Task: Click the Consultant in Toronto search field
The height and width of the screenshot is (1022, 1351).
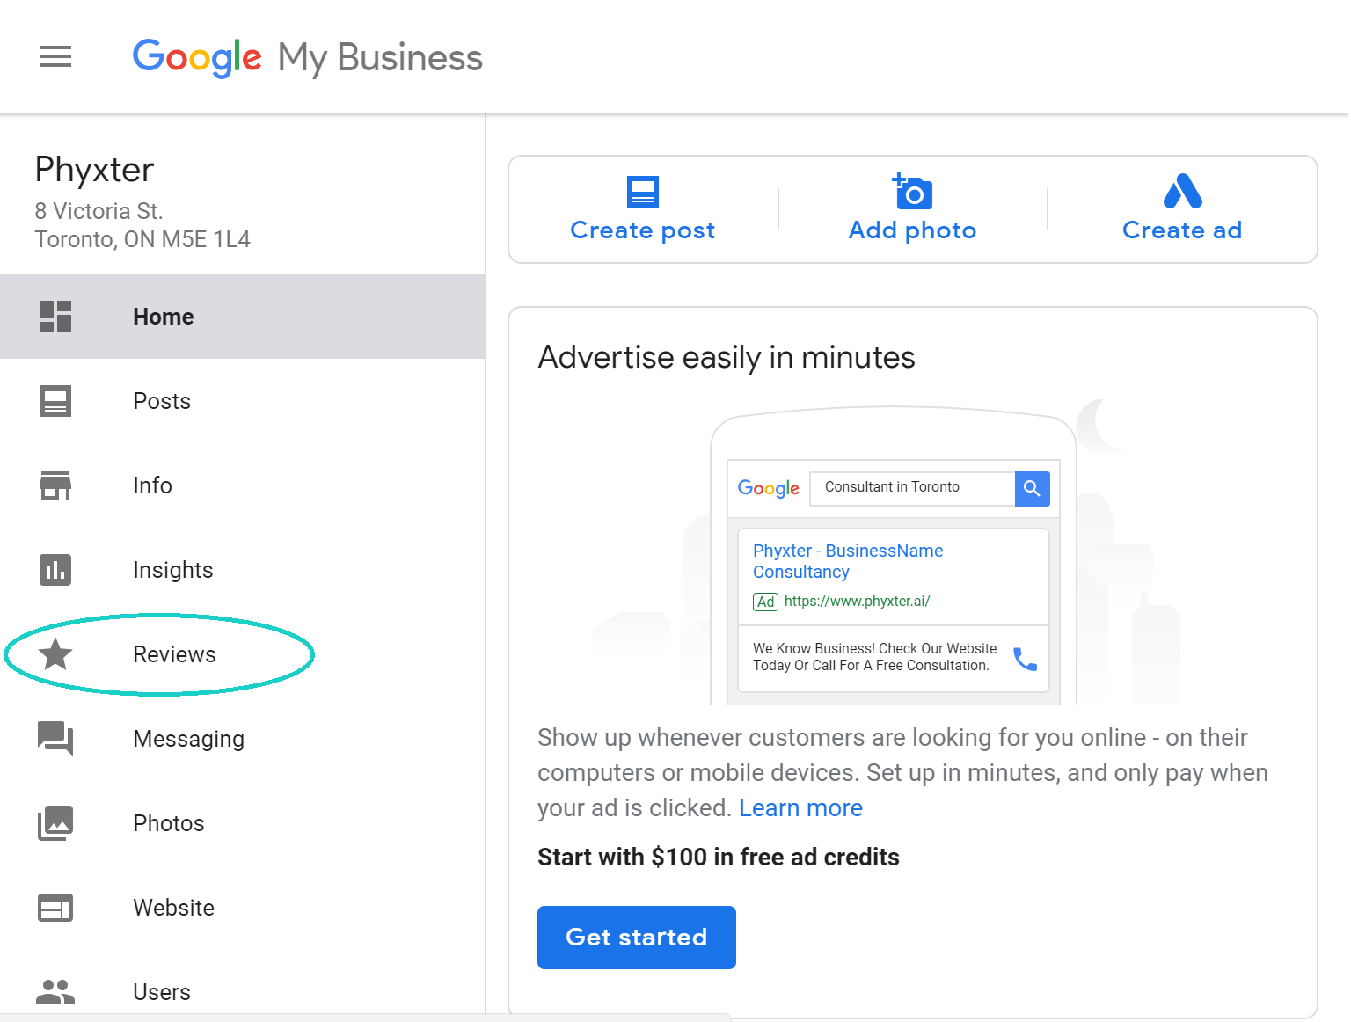Action: tap(912, 488)
